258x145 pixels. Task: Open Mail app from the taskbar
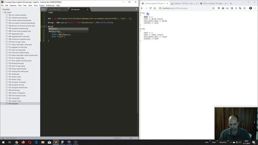tap(49, 142)
